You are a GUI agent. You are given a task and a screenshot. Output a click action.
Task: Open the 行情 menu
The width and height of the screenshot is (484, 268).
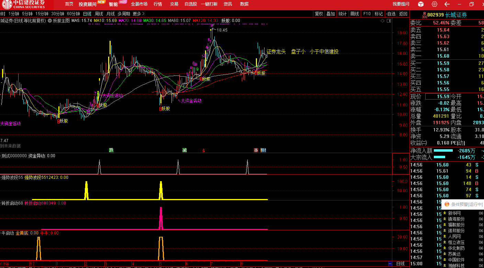158,4
